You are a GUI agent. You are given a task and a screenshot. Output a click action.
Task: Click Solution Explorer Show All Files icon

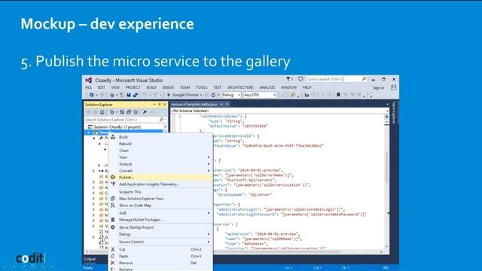click(x=136, y=112)
